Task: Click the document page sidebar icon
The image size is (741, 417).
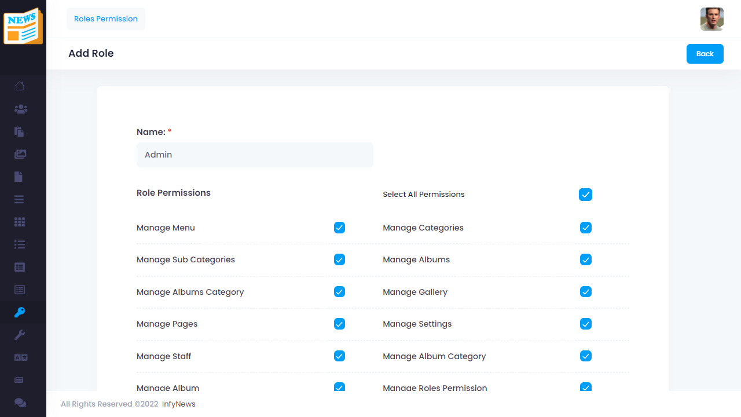Action: [x=19, y=177]
